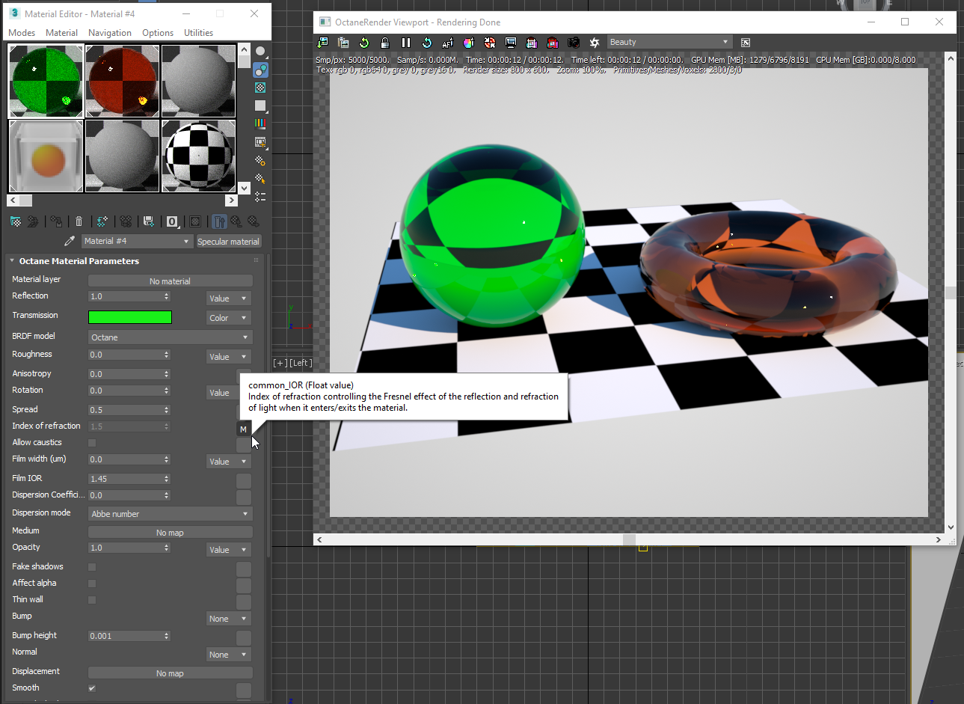Click the Material Editor Options icon
The height and width of the screenshot is (704, 964).
pyautogui.click(x=260, y=160)
